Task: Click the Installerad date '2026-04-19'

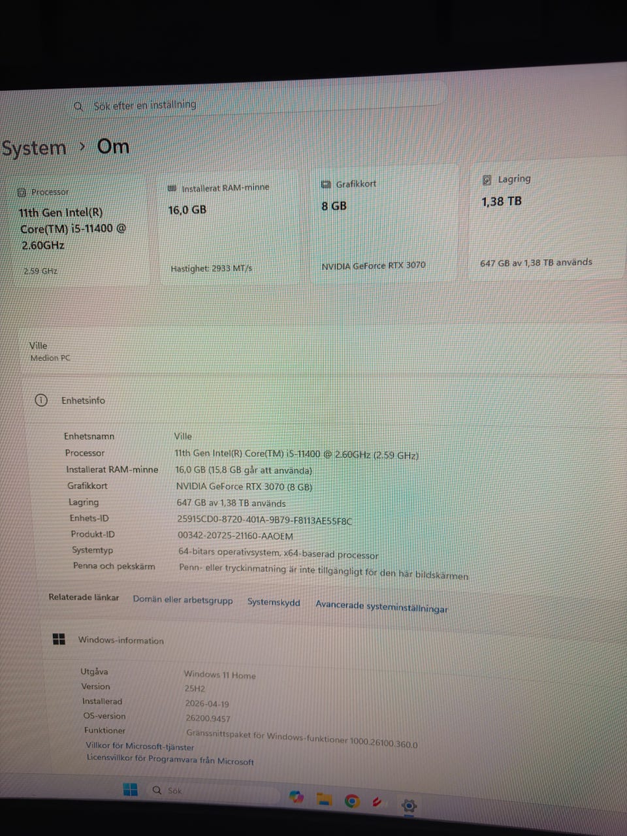Action: coord(207,704)
